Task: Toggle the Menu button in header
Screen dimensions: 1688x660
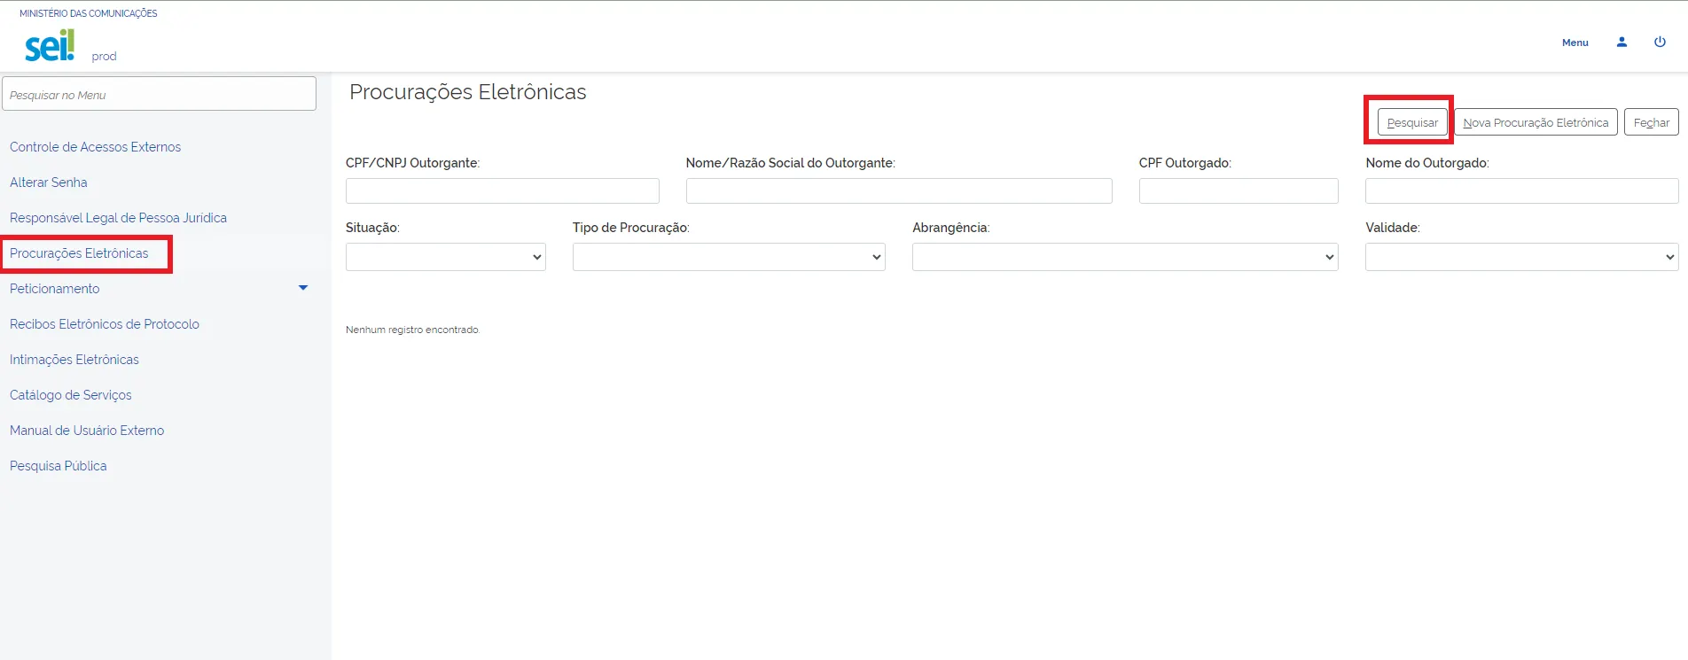Action: click(1575, 43)
